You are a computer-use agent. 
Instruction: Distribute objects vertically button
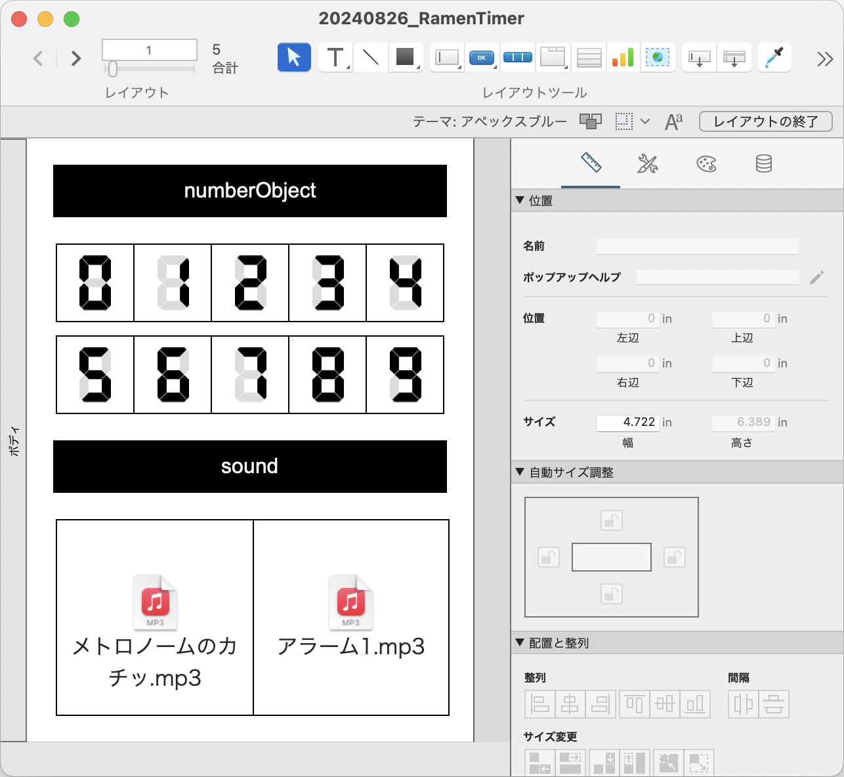[774, 704]
